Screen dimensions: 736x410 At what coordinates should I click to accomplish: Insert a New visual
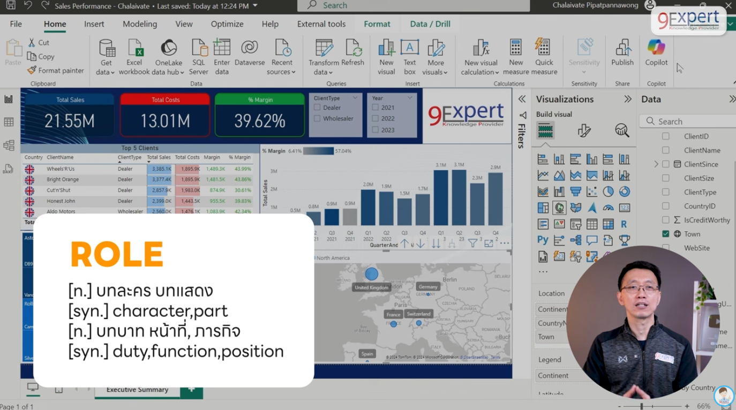[386, 57]
